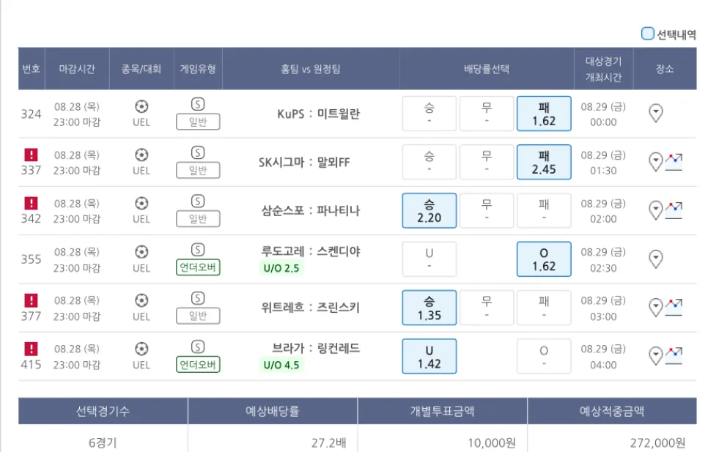
Task: Show the venue pin for match 377
Action: pyautogui.click(x=656, y=307)
